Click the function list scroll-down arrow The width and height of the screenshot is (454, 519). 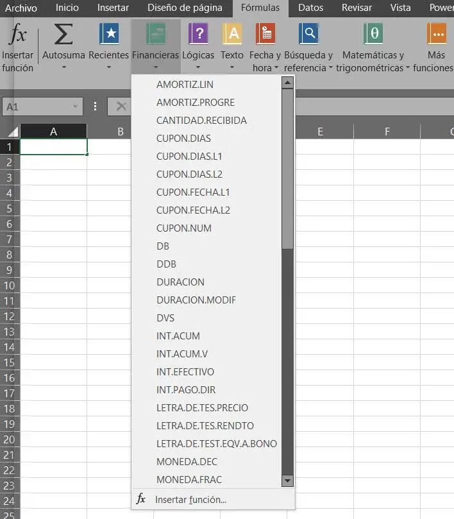[287, 481]
